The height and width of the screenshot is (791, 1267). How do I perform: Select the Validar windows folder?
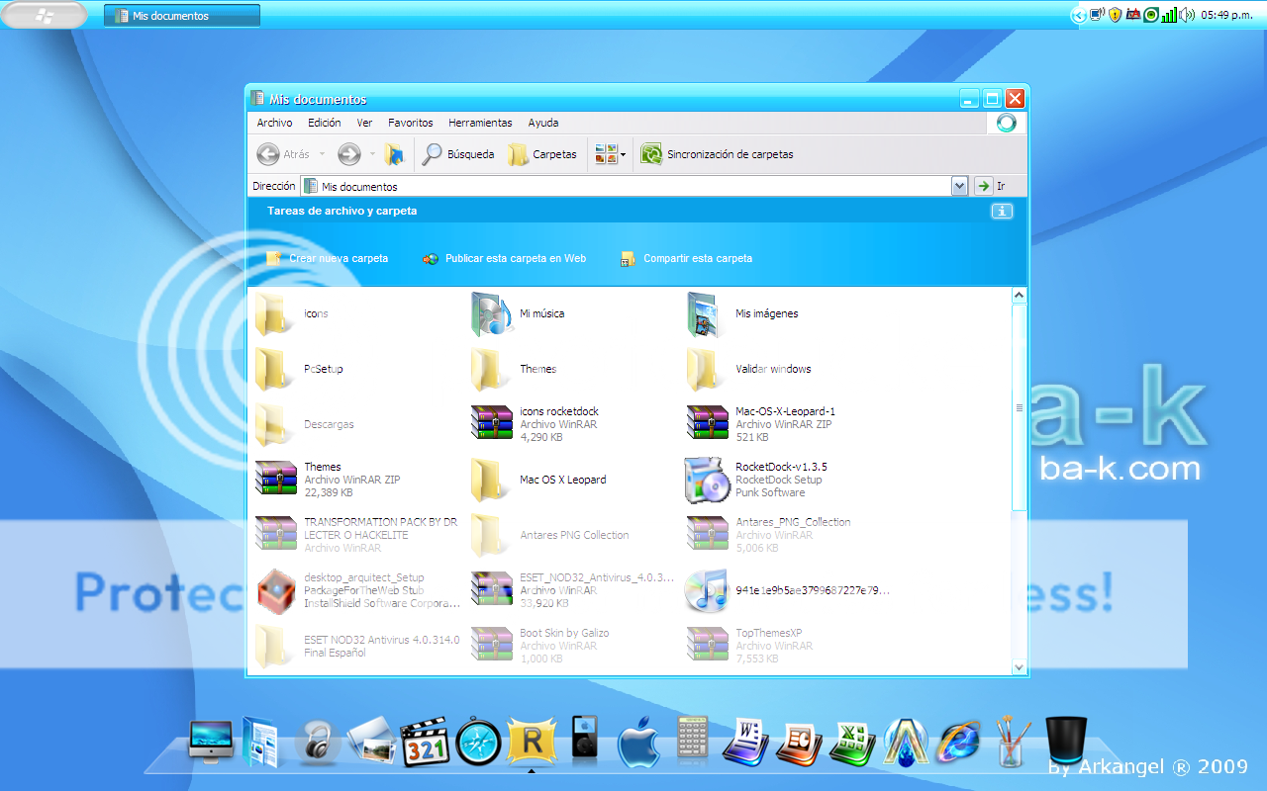(x=748, y=369)
